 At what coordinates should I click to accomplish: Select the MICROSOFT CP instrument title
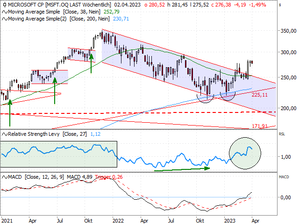coord(26,5)
